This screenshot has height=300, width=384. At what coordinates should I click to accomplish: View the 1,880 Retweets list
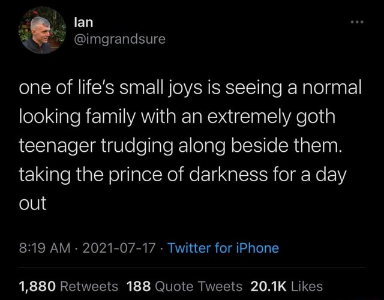(68, 286)
